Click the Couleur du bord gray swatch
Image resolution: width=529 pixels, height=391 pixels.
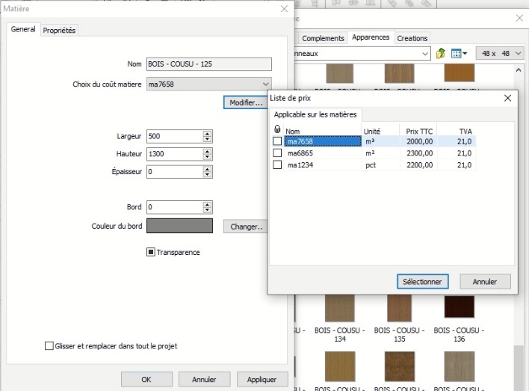point(180,226)
